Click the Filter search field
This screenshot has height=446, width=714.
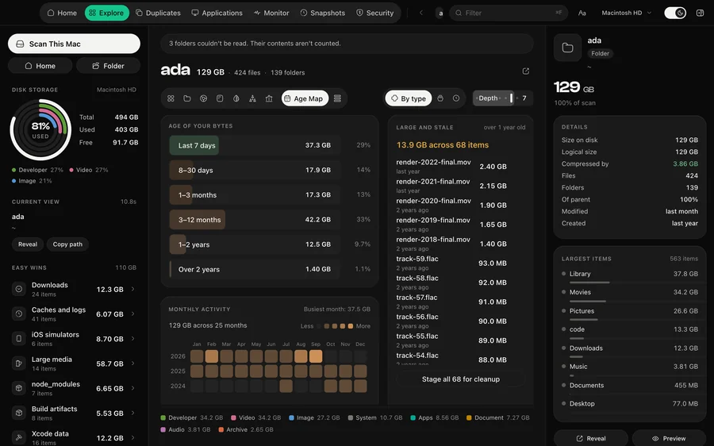[509, 13]
